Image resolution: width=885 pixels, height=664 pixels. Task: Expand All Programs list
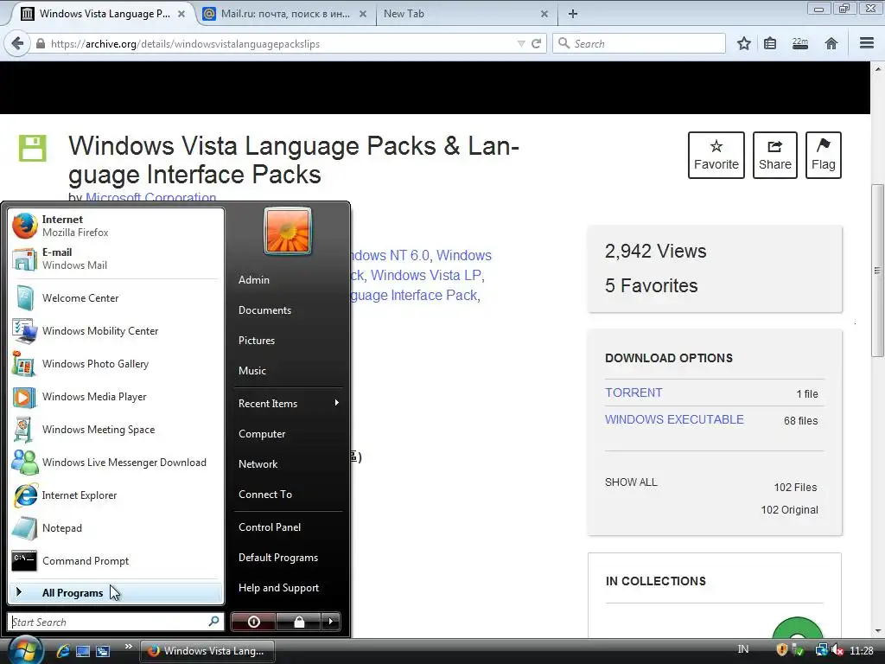116,593
